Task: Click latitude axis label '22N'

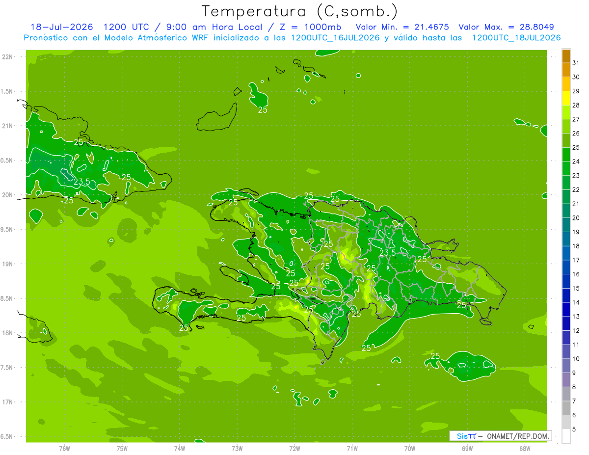Action: coord(8,56)
